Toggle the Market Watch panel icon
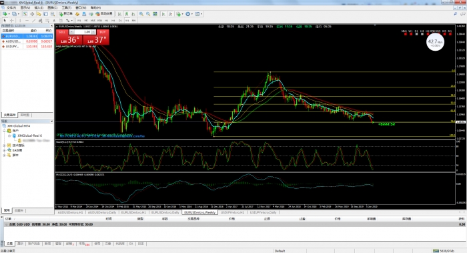The height and width of the screenshot is (253, 467). pos(25,14)
